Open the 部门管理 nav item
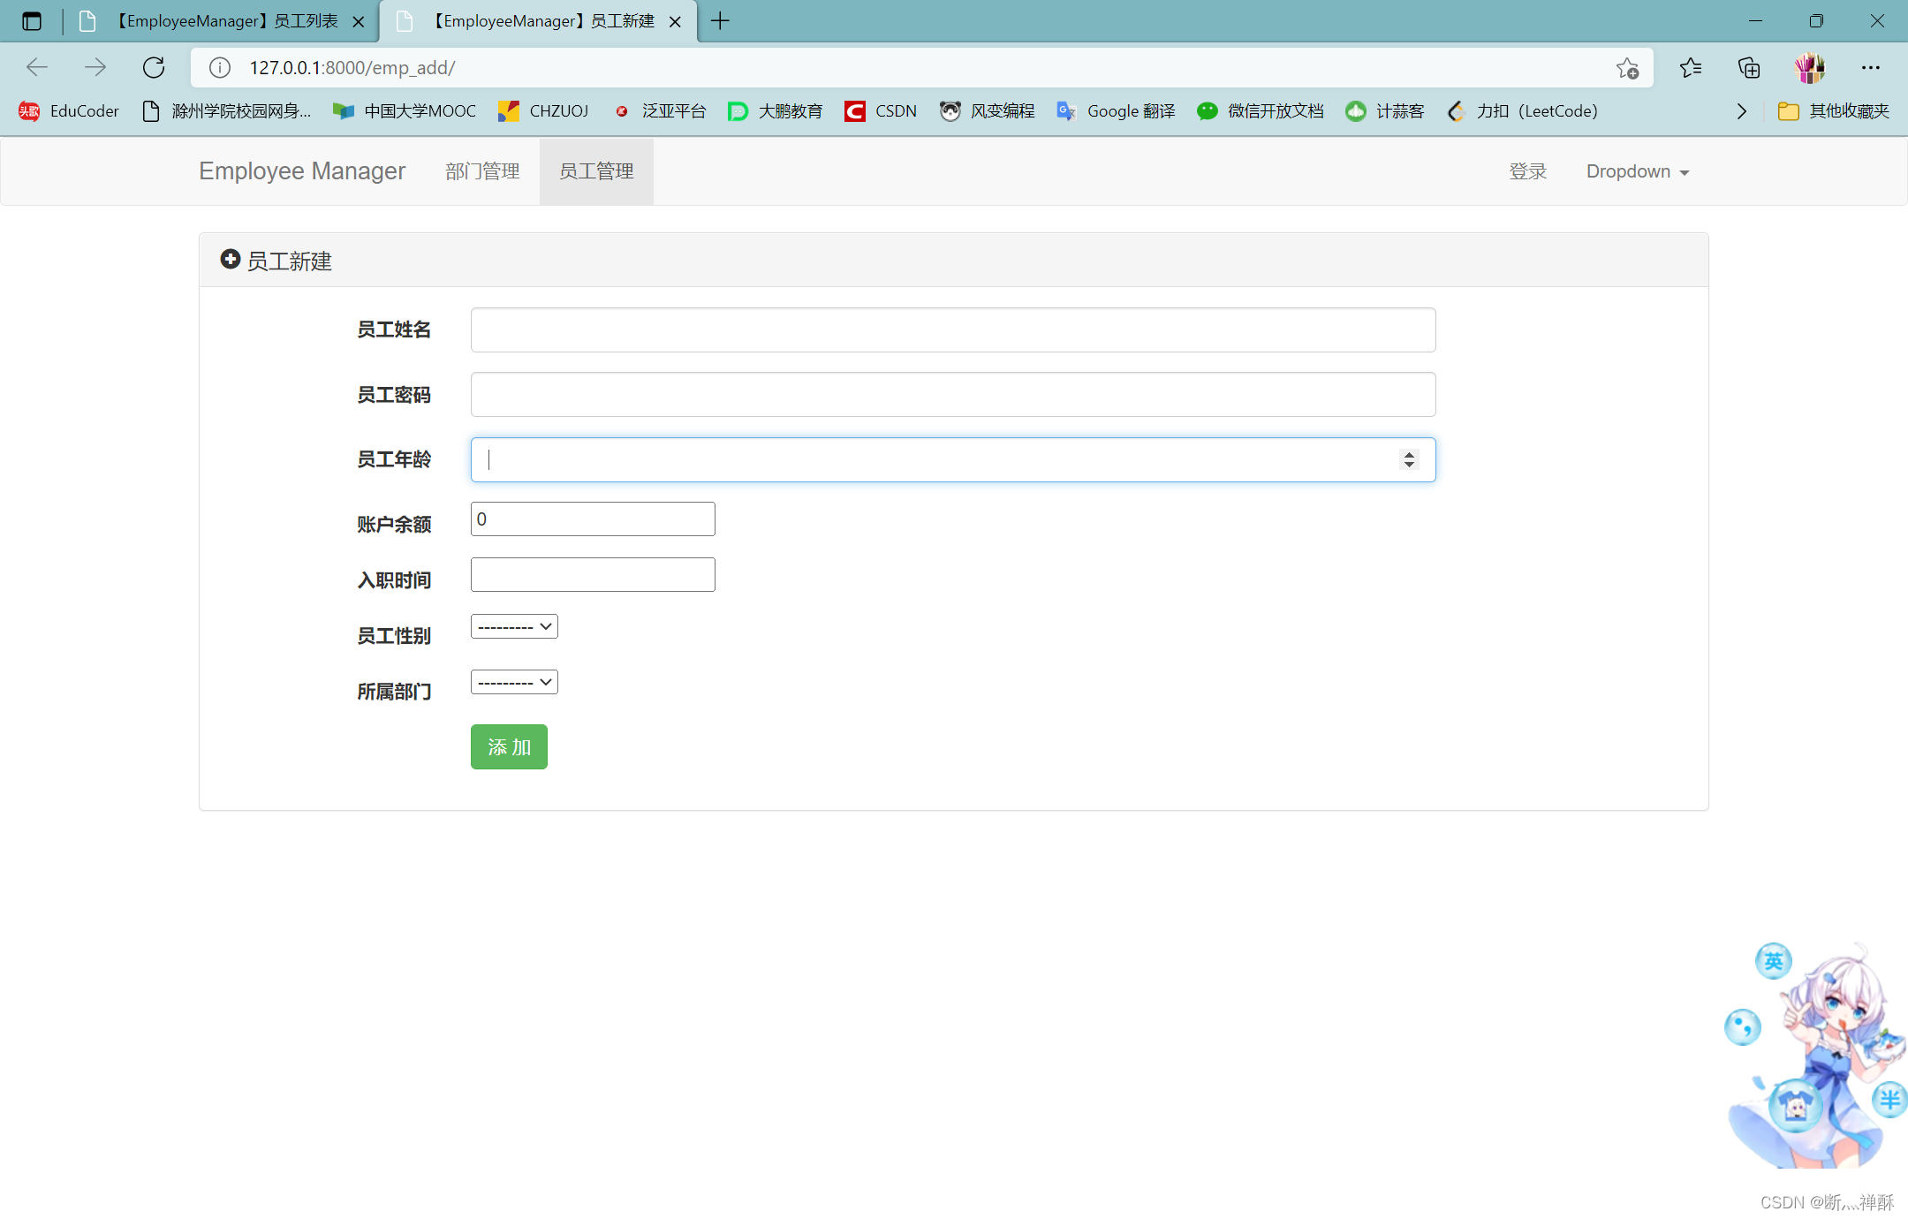 tap(482, 171)
